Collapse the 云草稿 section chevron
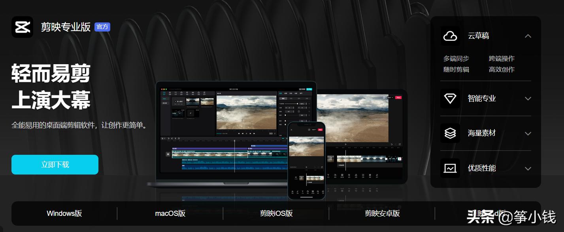Image resolution: width=564 pixels, height=232 pixels. click(528, 36)
